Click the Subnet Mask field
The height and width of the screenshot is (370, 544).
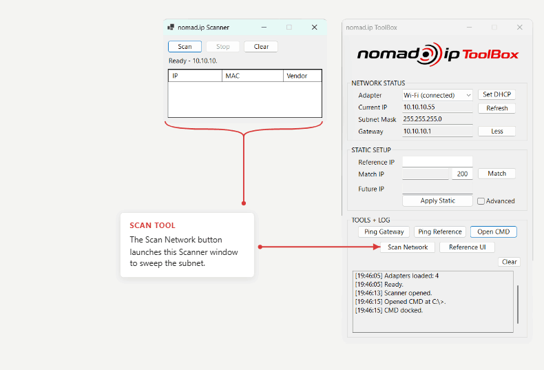[x=437, y=119]
